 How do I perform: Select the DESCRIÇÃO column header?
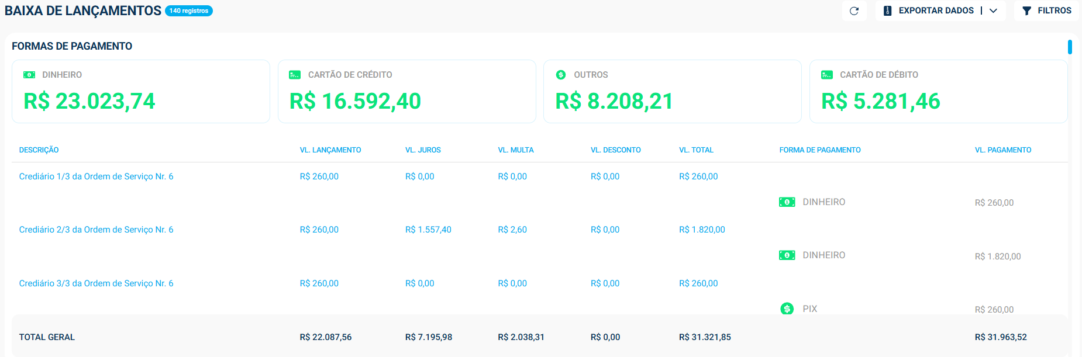coord(39,150)
